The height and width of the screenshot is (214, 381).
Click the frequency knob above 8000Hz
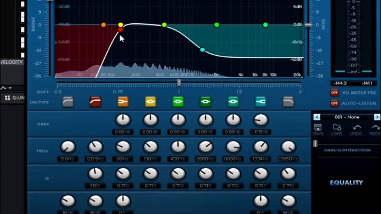[x=233, y=147]
